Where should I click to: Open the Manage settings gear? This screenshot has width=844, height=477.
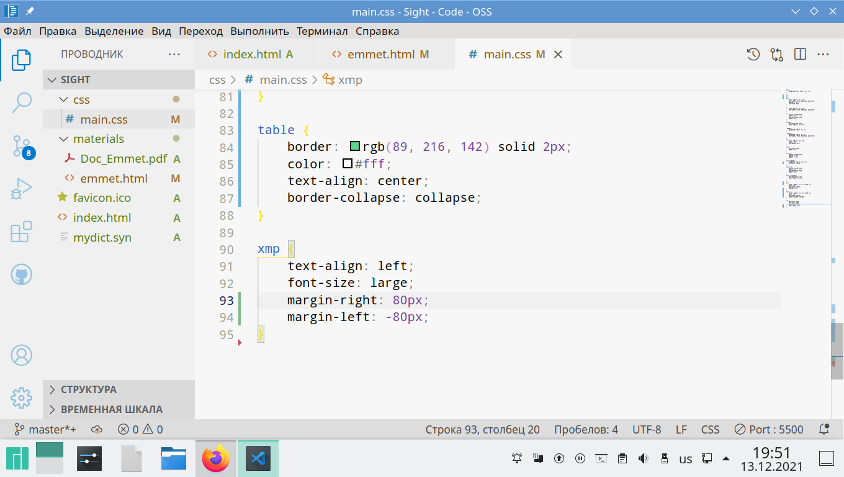pos(21,397)
